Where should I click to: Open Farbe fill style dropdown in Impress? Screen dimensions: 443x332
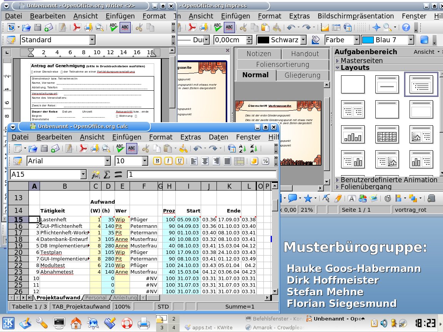pyautogui.click(x=356, y=40)
